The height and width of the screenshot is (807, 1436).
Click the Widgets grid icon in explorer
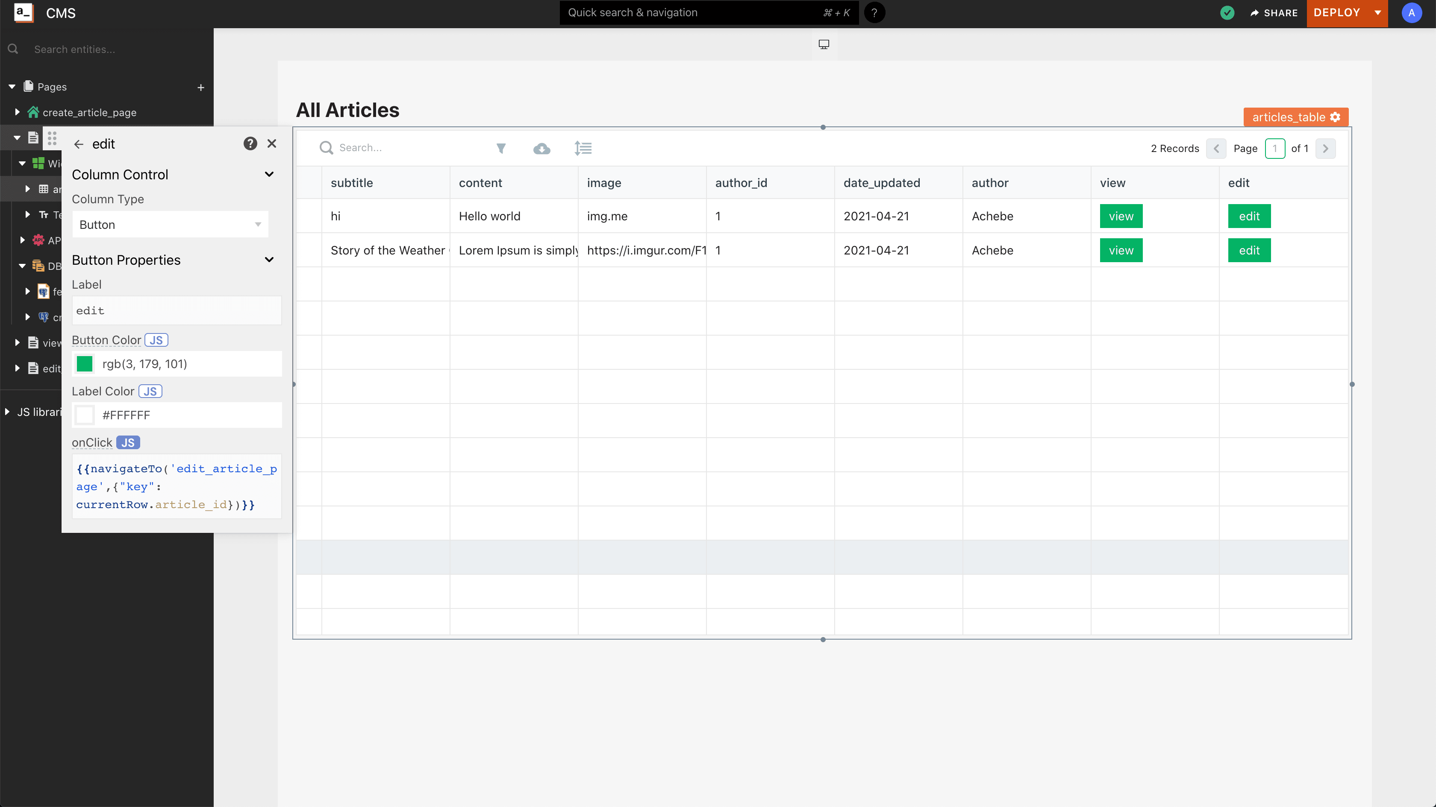coord(38,163)
